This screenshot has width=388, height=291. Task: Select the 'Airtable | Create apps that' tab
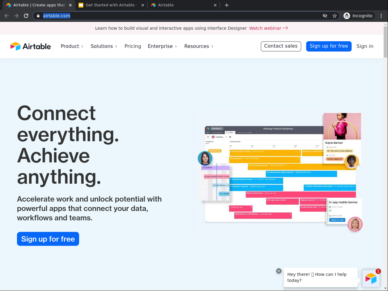[39, 5]
